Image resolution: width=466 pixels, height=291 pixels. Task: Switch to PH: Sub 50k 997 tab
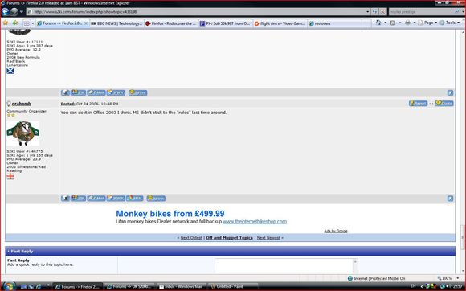(225, 23)
